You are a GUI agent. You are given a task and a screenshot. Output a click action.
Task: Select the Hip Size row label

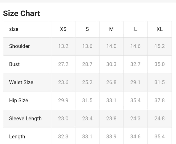click(19, 100)
